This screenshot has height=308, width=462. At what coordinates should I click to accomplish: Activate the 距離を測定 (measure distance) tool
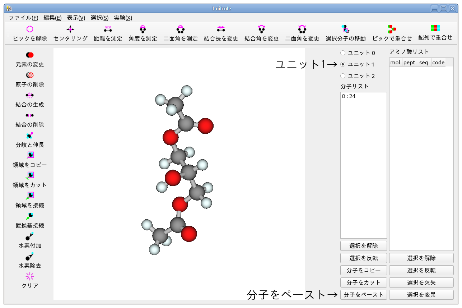[108, 33]
